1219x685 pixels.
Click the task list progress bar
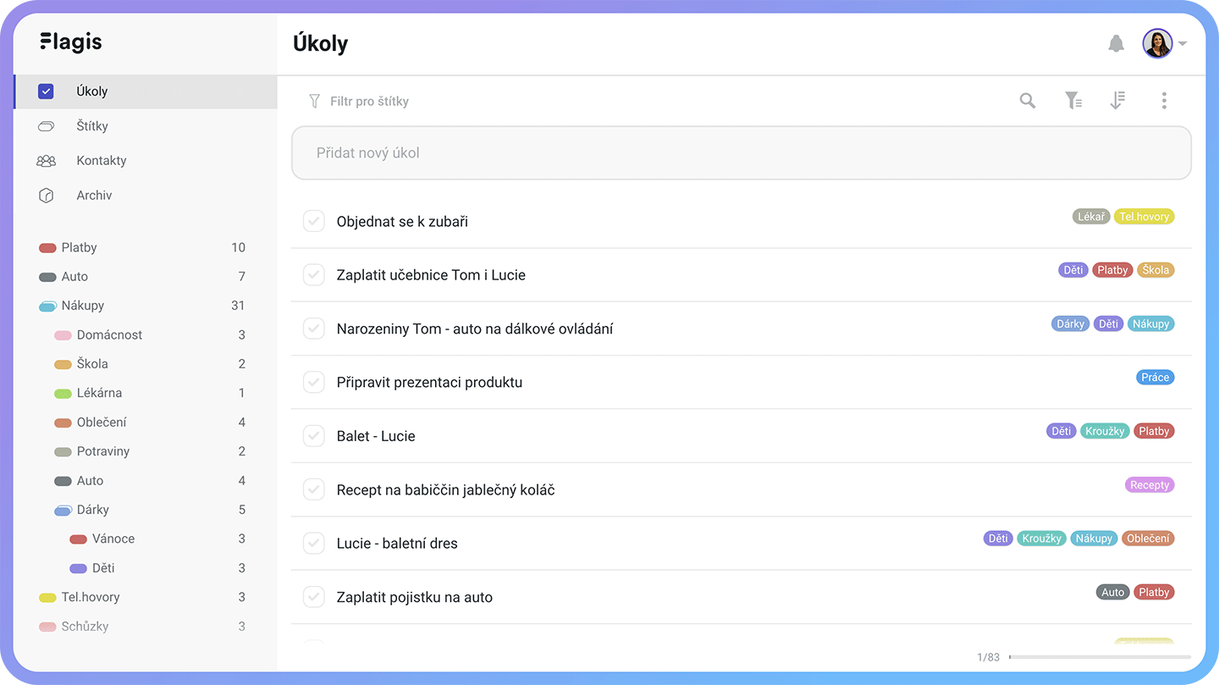coord(1100,657)
